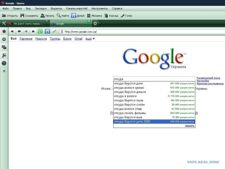Open the History clock sidebar panel

(4, 63)
